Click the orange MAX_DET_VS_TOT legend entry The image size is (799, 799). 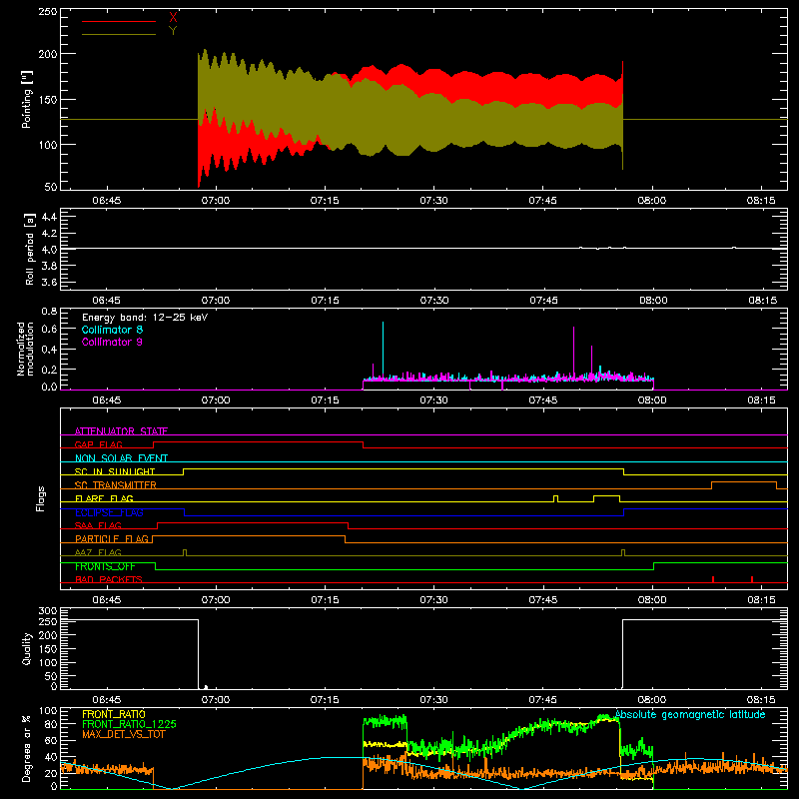pos(123,734)
